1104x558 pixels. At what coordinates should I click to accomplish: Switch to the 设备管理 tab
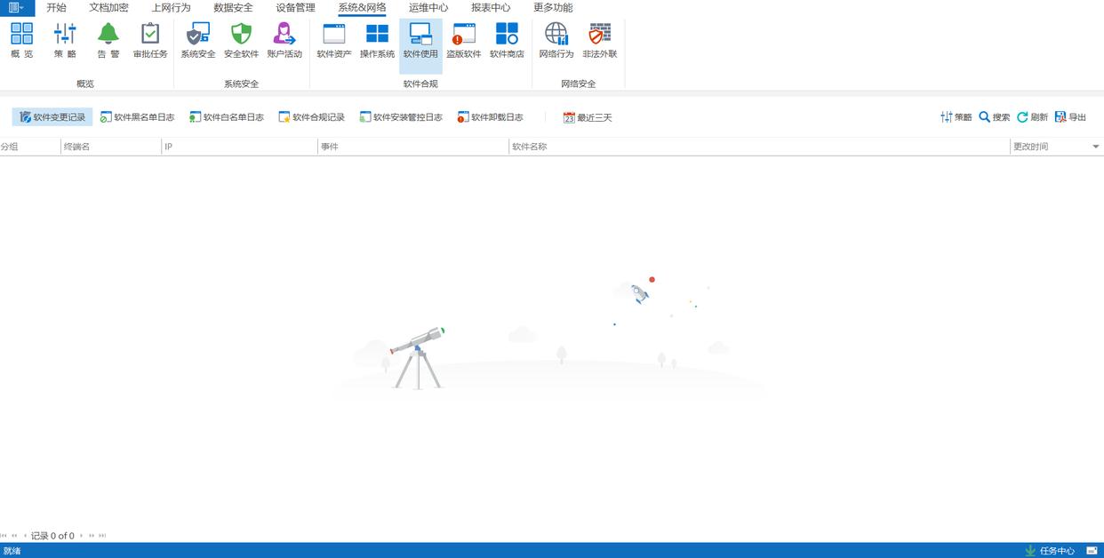[x=295, y=7]
